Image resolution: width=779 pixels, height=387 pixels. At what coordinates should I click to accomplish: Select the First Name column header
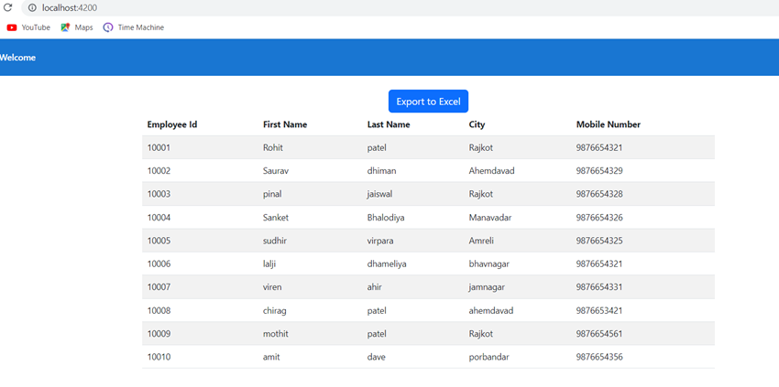coord(285,124)
